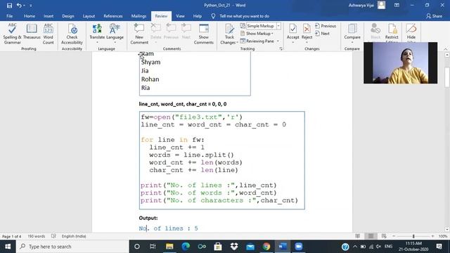
Task: Click Tell me what you want to do
Action: click(244, 16)
